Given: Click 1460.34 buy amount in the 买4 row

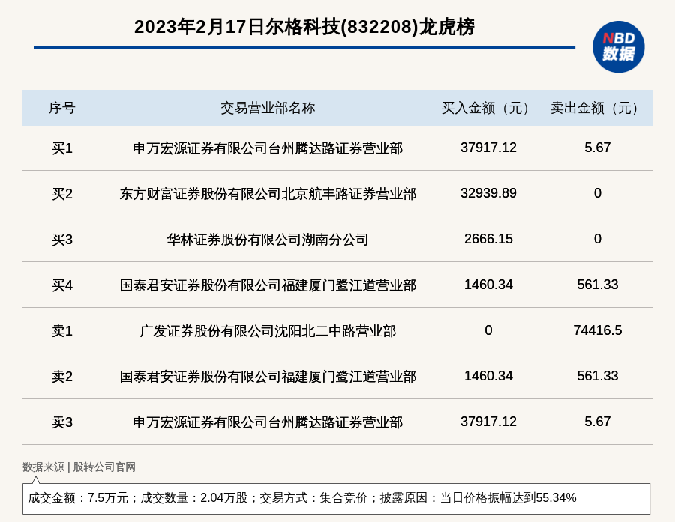Looking at the screenshot, I should (x=488, y=285).
